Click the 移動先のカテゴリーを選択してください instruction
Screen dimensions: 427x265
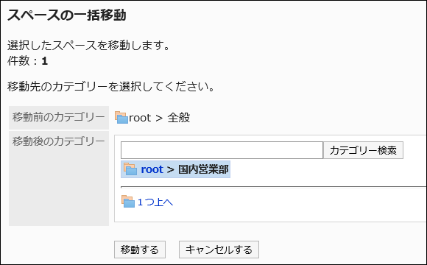pos(111,87)
